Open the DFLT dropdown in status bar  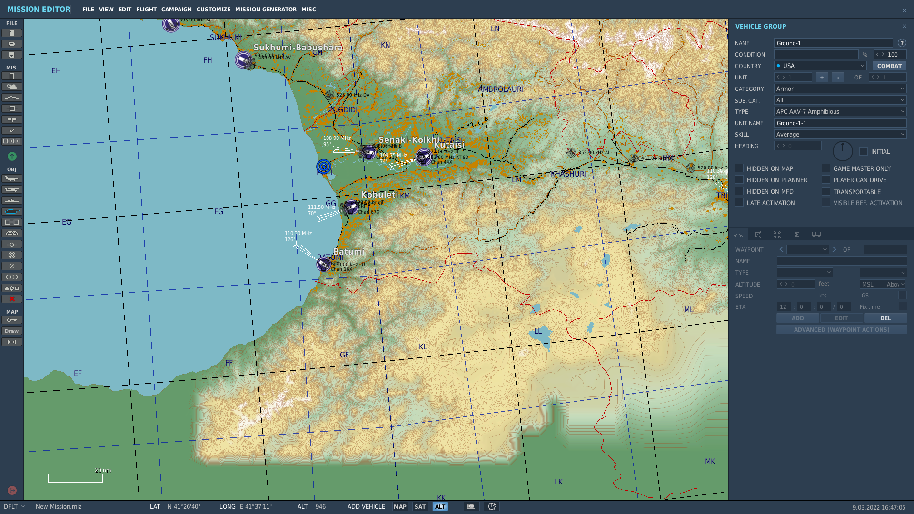(x=14, y=506)
